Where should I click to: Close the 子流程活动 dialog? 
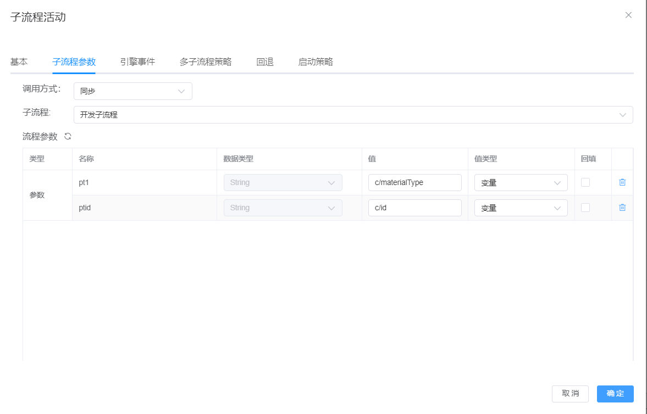[628, 15]
